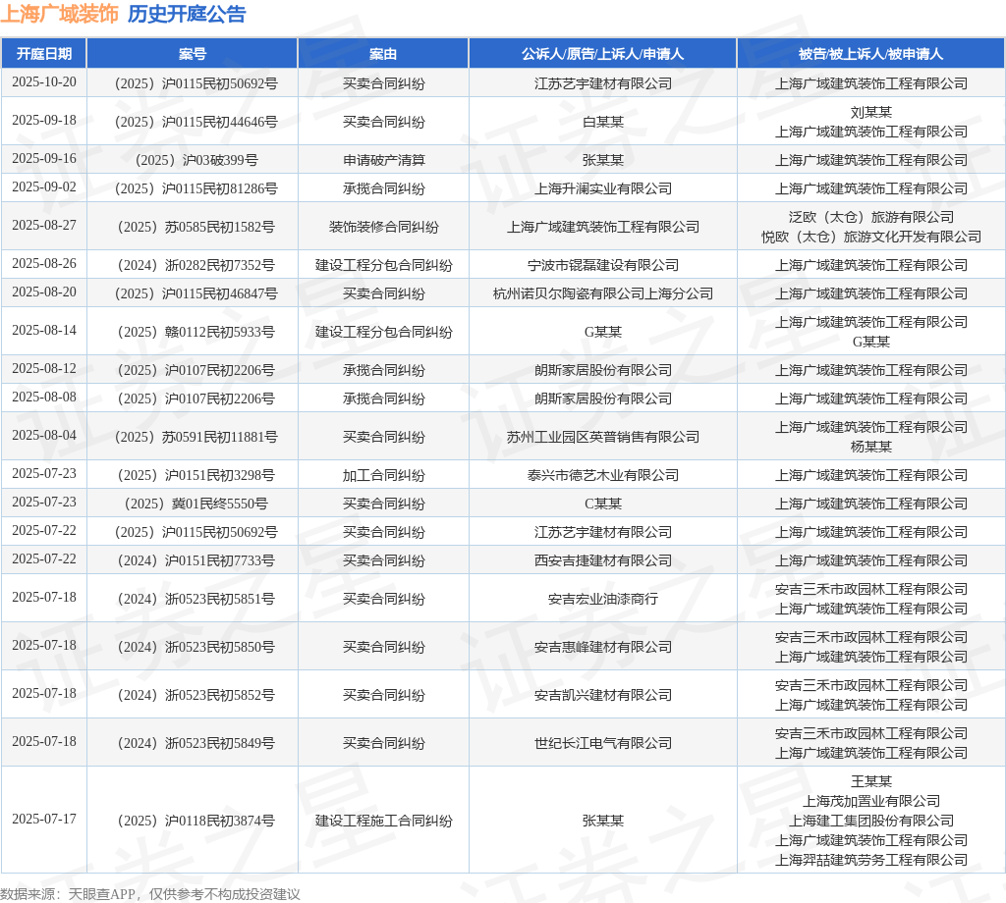Click plaintiff 杭州诺贝尔陶瓷有限公司上海分公司
Viewport: 1006px width, 903px height.
(x=603, y=293)
